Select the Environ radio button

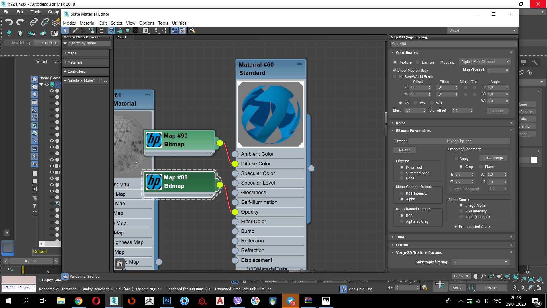[418, 62]
